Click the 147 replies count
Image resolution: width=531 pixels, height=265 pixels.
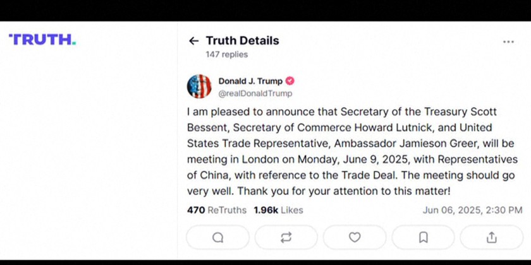226,55
